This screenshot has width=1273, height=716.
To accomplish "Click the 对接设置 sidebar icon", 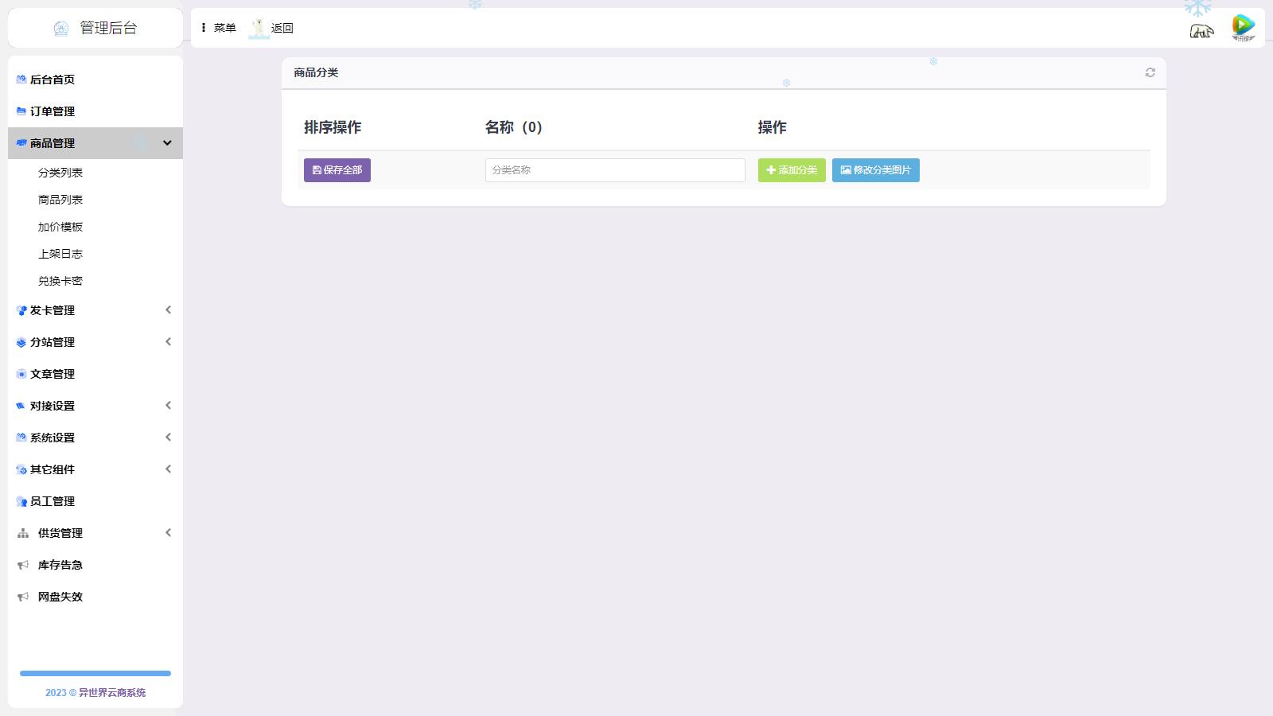I will click(21, 406).
